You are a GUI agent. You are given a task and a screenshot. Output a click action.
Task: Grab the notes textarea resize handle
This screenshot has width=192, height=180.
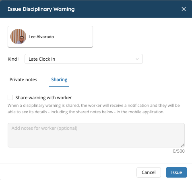[x=182, y=145]
